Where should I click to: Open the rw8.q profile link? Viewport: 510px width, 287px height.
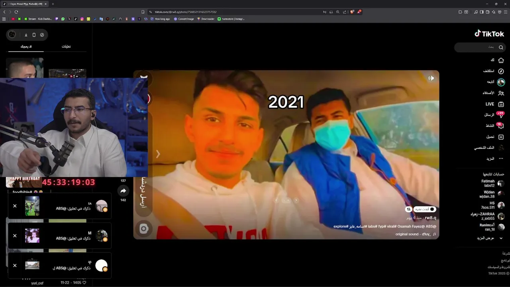point(430,218)
